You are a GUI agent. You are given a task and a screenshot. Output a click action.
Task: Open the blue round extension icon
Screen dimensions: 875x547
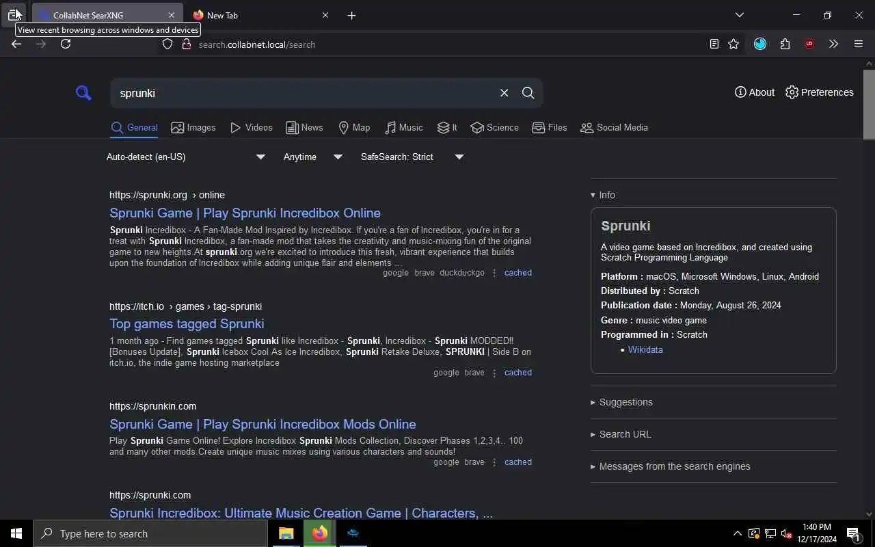coord(760,44)
